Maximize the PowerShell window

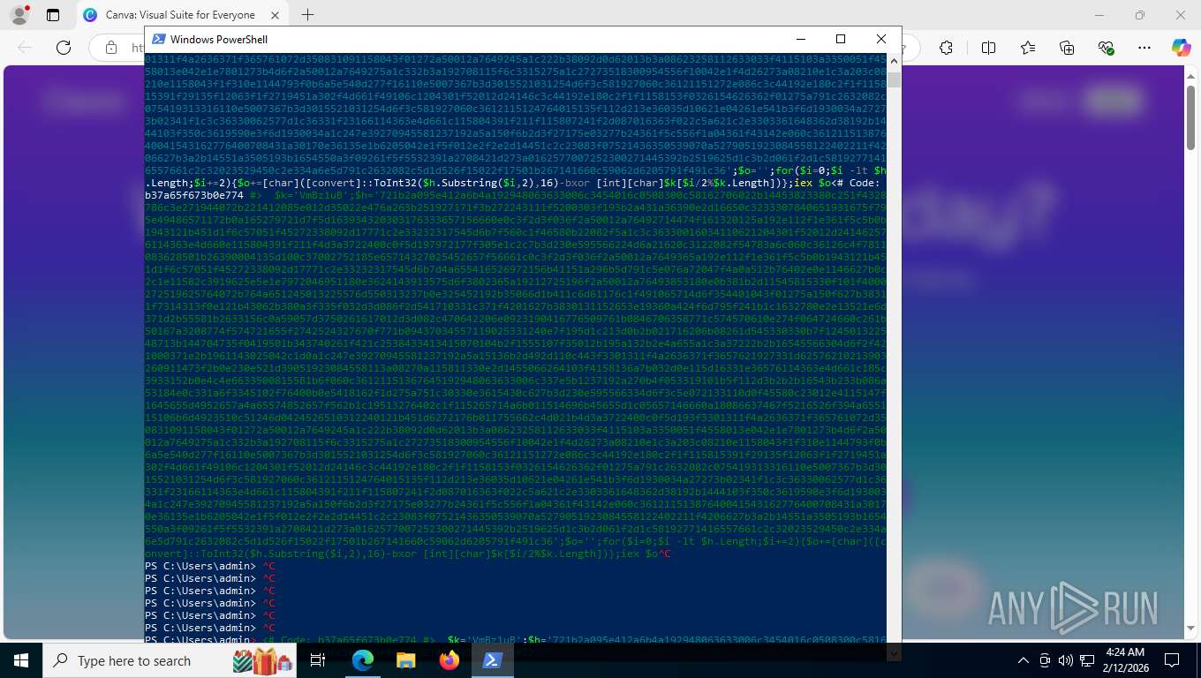tap(841, 39)
